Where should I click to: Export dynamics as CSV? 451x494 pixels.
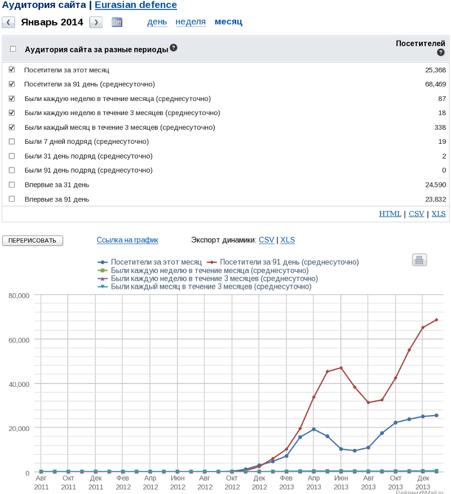(267, 240)
